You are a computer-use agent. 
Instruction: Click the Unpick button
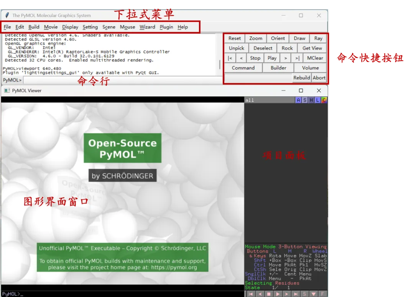click(236, 48)
